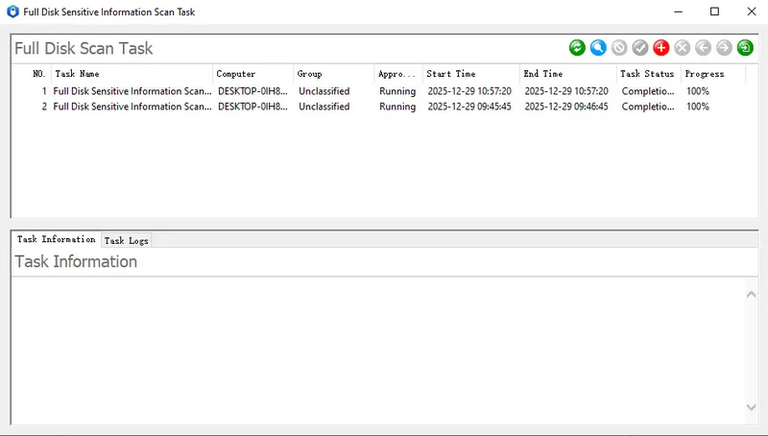
Task: Select task row number 2 by its name
Action: click(x=132, y=107)
